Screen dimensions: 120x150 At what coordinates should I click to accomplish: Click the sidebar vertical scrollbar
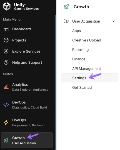click(x=56, y=82)
